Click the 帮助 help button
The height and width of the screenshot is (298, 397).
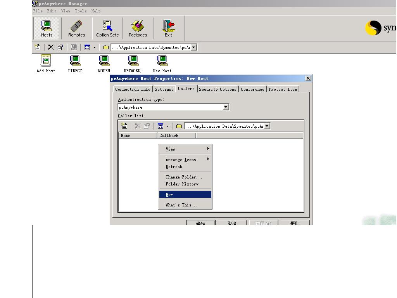(295, 223)
